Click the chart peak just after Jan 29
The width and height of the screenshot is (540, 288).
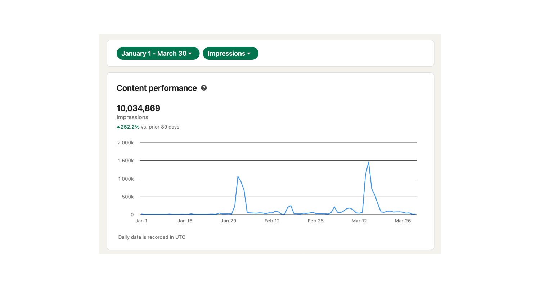pos(238,176)
